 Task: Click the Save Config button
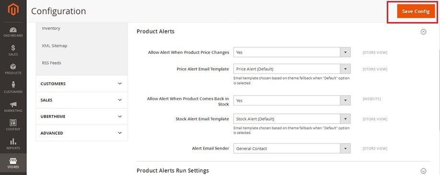point(416,12)
